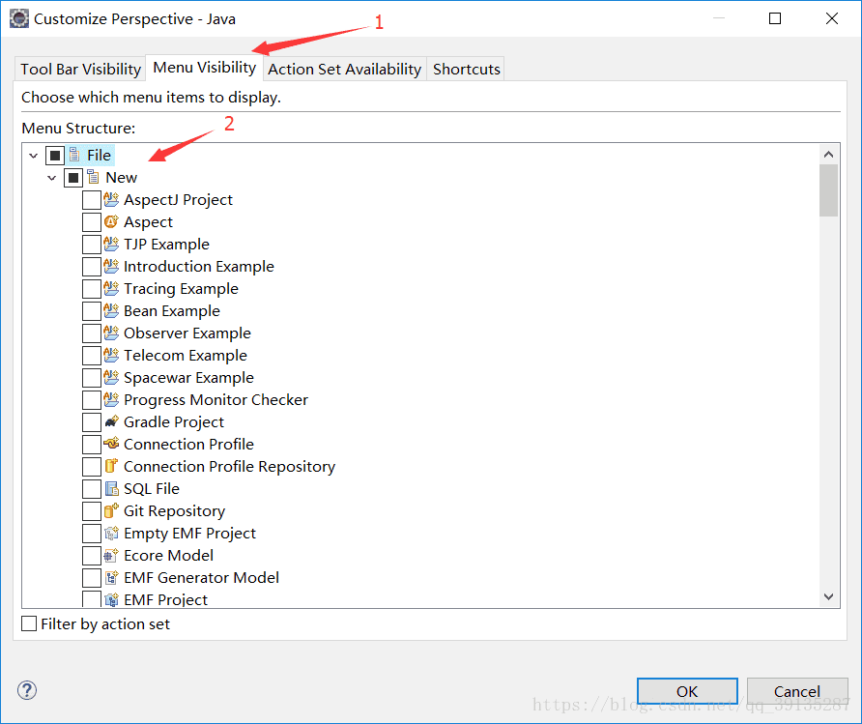Check the Gradle Project checkbox
The height and width of the screenshot is (724, 862).
click(91, 421)
